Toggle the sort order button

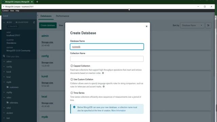coord(208,25)
